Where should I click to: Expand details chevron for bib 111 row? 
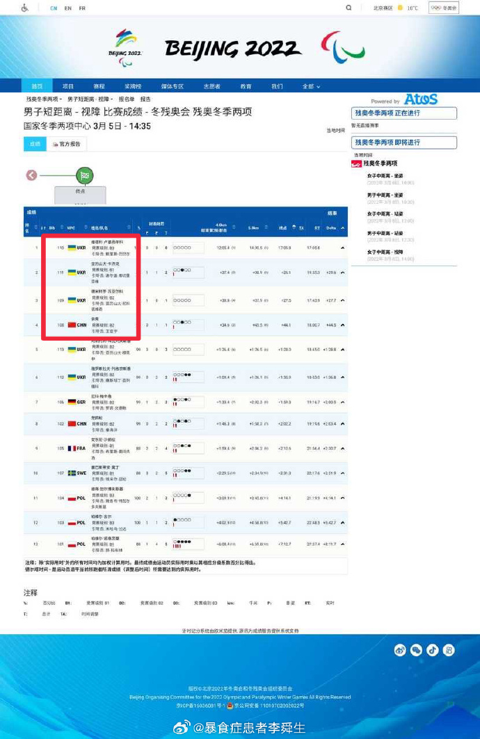click(343, 273)
